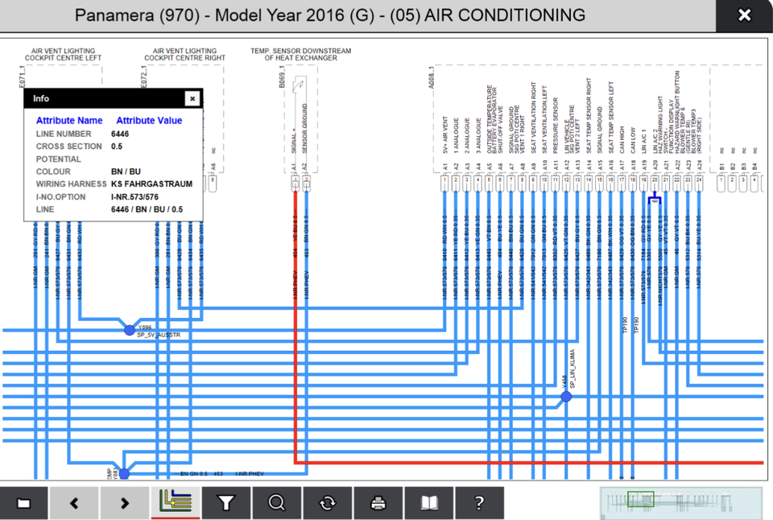Click the Y458 SP_LIN_KLIMA splice node
The width and height of the screenshot is (773, 520).
click(566, 396)
